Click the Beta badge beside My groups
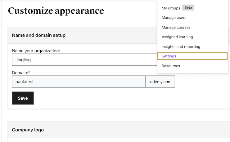The height and width of the screenshot is (142, 230). tap(188, 8)
